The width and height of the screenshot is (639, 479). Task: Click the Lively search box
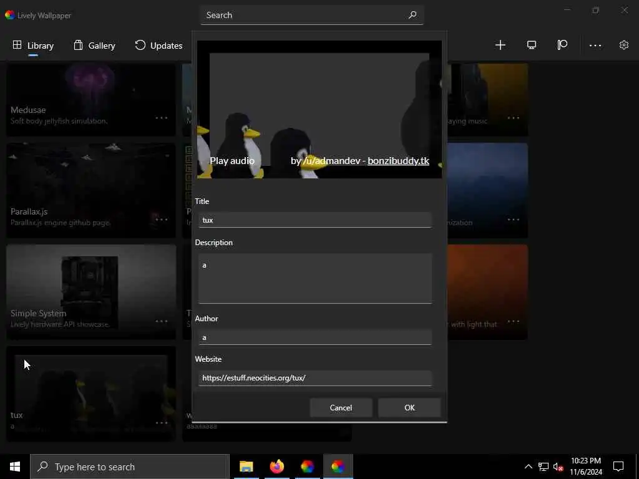click(x=312, y=15)
